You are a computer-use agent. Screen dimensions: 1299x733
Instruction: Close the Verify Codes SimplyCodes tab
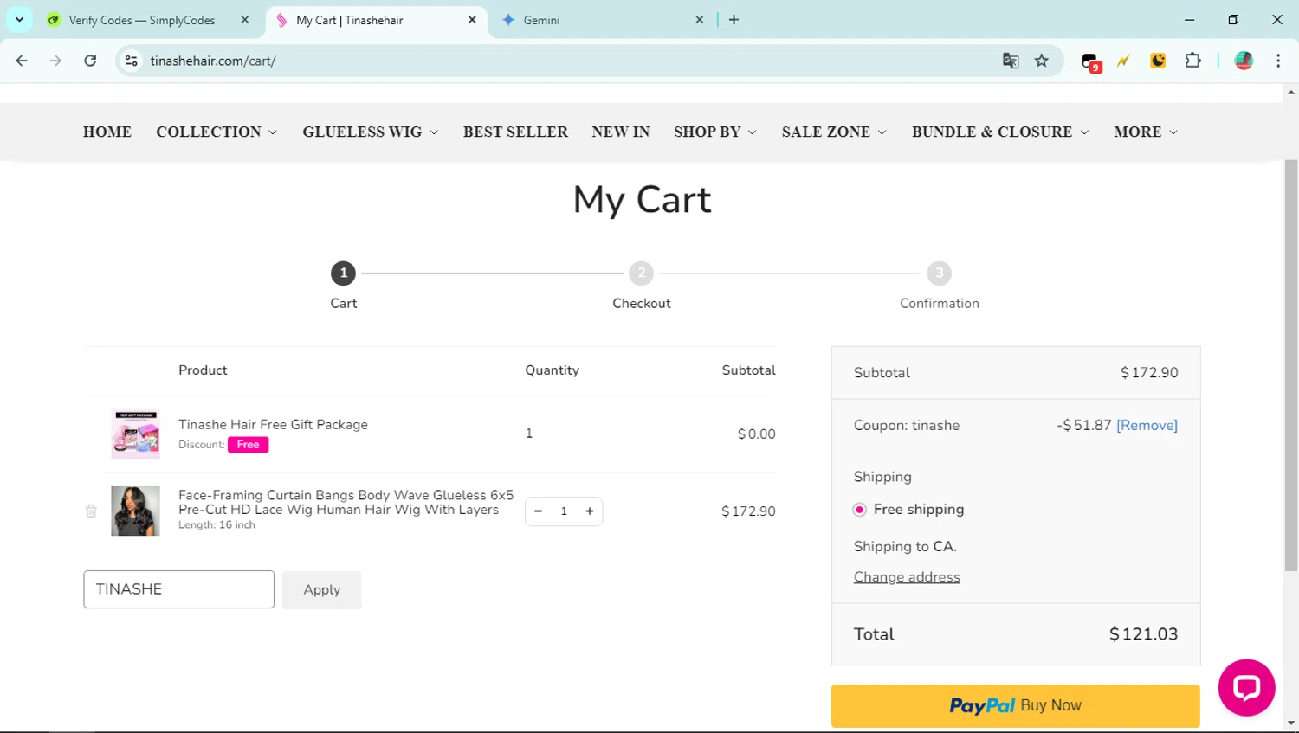tap(245, 20)
